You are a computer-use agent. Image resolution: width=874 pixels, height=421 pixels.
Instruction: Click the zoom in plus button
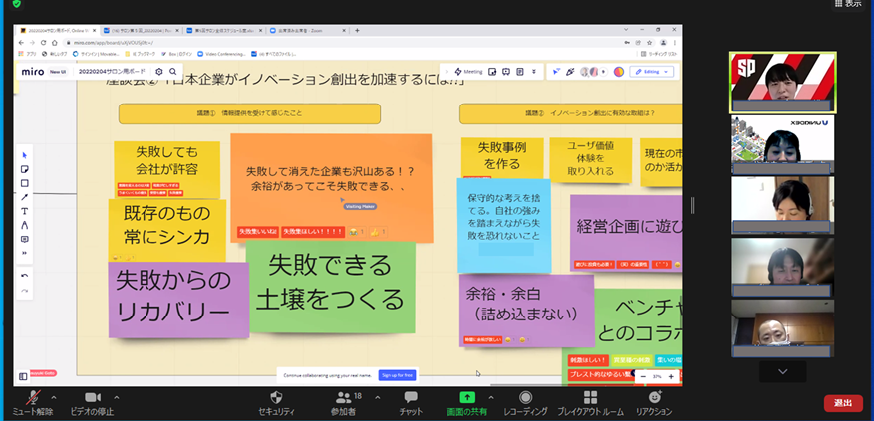pos(671,377)
